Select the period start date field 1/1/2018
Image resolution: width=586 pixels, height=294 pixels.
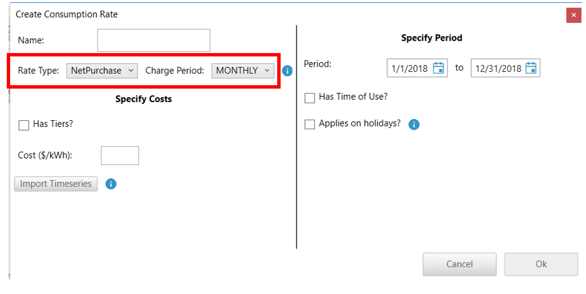(x=410, y=68)
